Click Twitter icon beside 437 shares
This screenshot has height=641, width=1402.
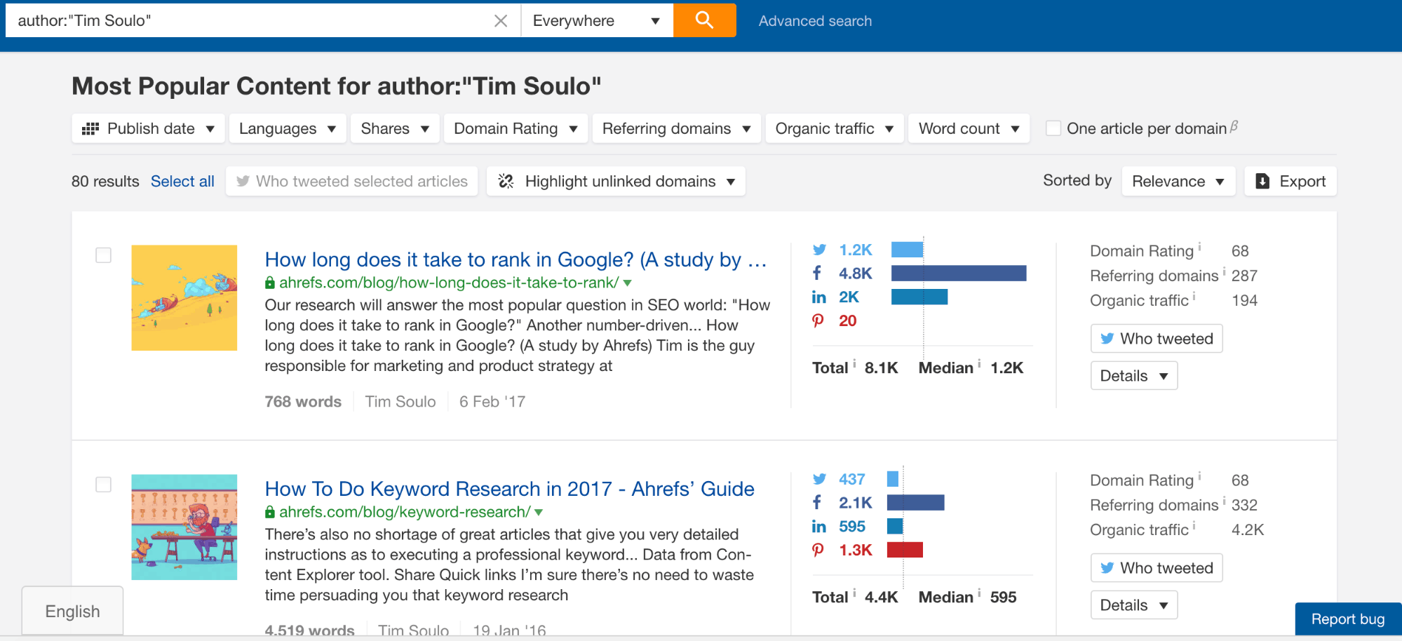click(819, 479)
